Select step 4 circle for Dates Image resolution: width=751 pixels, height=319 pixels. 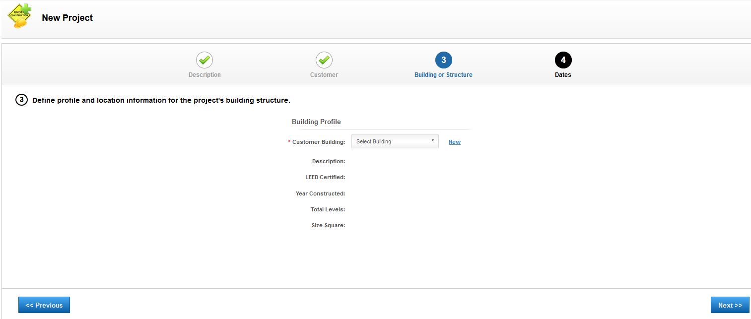pyautogui.click(x=563, y=60)
